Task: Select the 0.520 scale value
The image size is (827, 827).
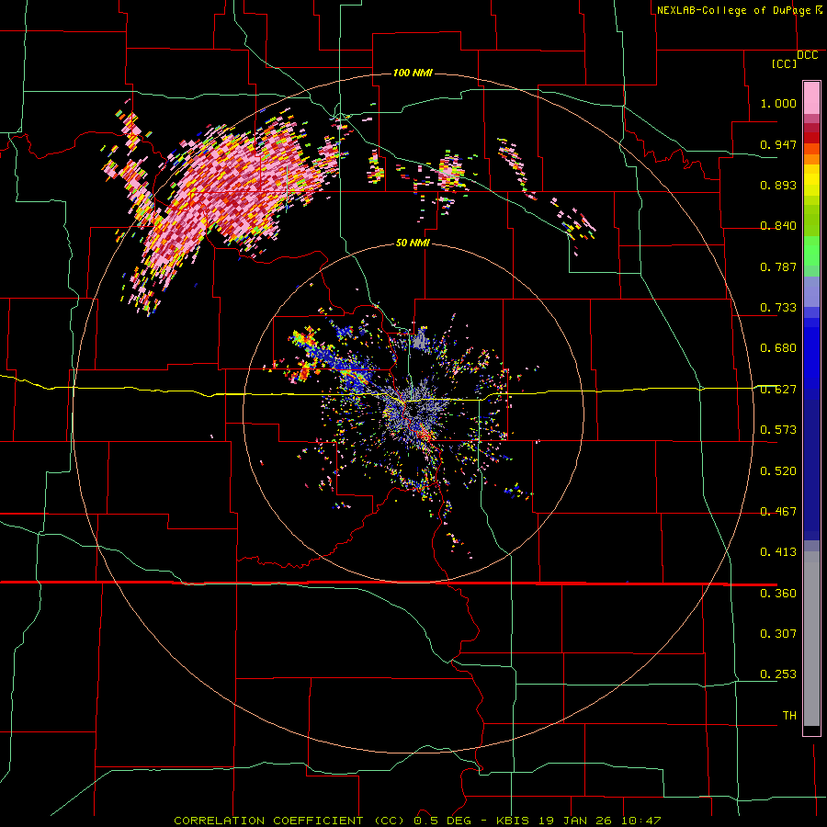Action: [778, 471]
